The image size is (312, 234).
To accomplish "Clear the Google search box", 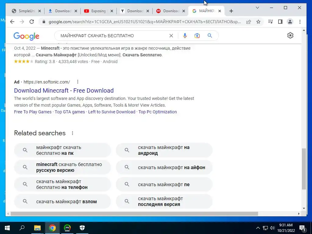I will 171,36.
